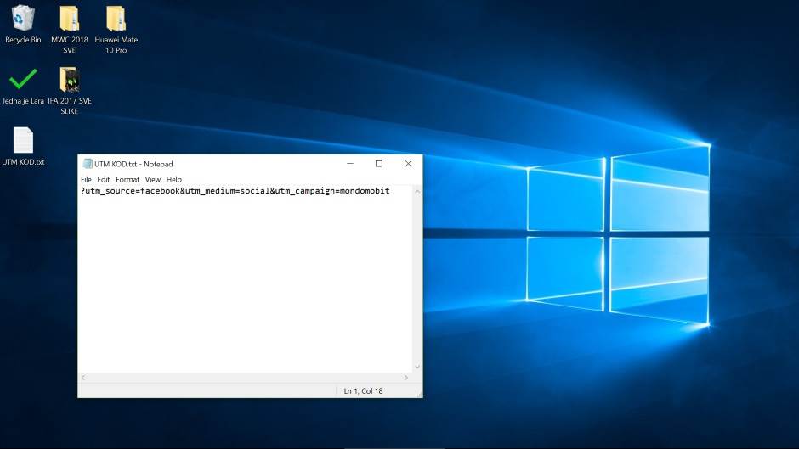This screenshot has height=449, width=799.
Task: Maximize the Notepad window
Action: [x=379, y=164]
